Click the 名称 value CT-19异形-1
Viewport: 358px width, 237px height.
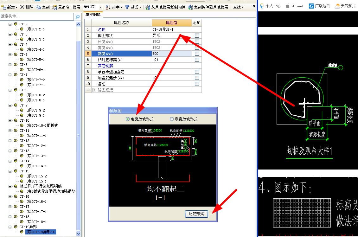(x=172, y=29)
